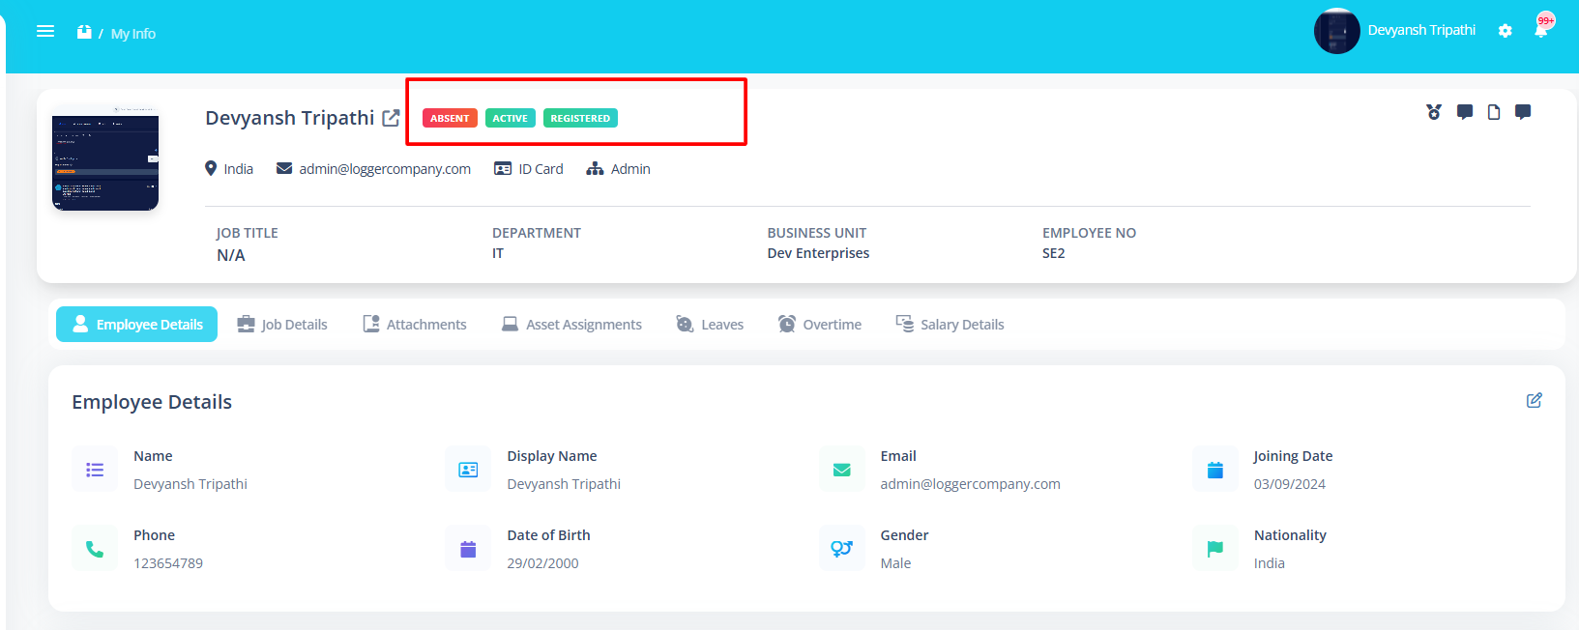Click the Job Title value N/A
The image size is (1579, 630).
(x=231, y=255)
